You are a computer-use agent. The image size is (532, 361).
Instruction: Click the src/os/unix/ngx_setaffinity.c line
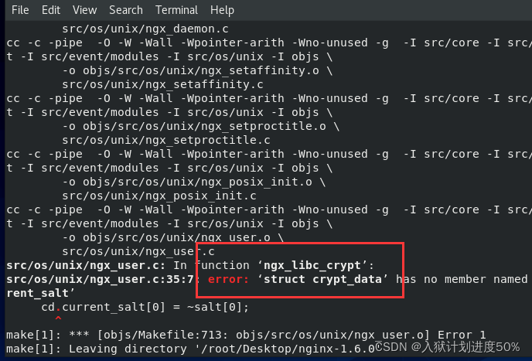point(163,84)
